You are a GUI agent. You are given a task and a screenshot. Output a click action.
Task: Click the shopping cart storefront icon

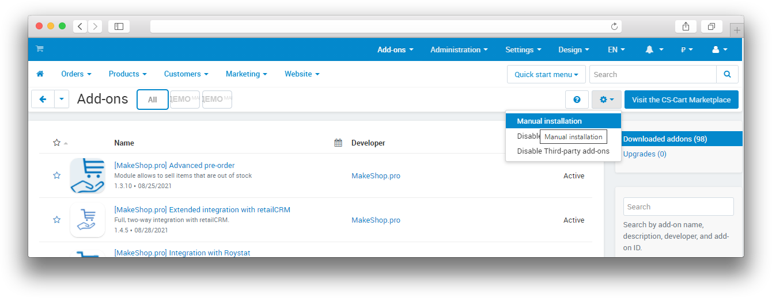40,49
